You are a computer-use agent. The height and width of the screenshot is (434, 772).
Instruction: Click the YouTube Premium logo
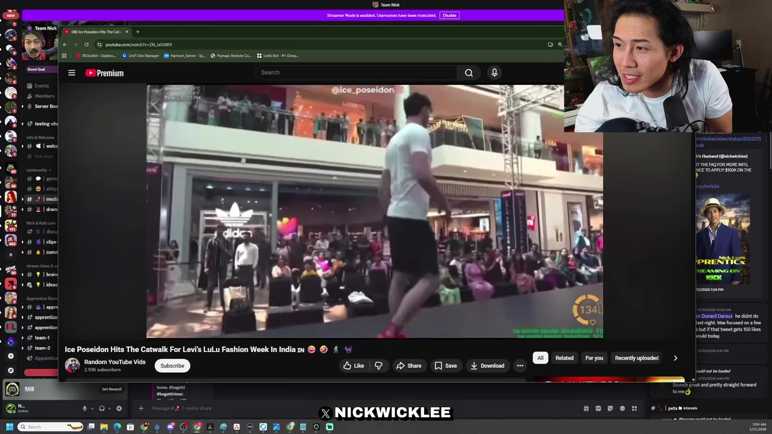click(x=104, y=73)
